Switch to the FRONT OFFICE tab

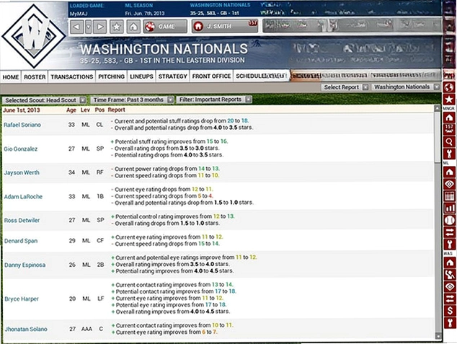pos(211,76)
